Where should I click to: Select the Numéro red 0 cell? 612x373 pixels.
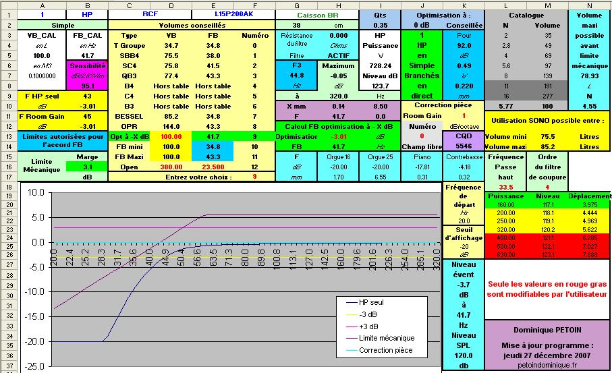422,136
